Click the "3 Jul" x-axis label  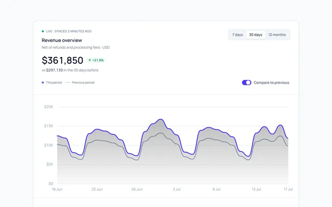coord(177,190)
